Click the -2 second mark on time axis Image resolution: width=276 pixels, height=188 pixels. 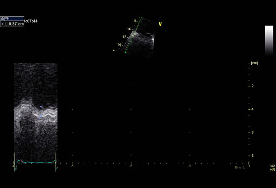coord(131,165)
